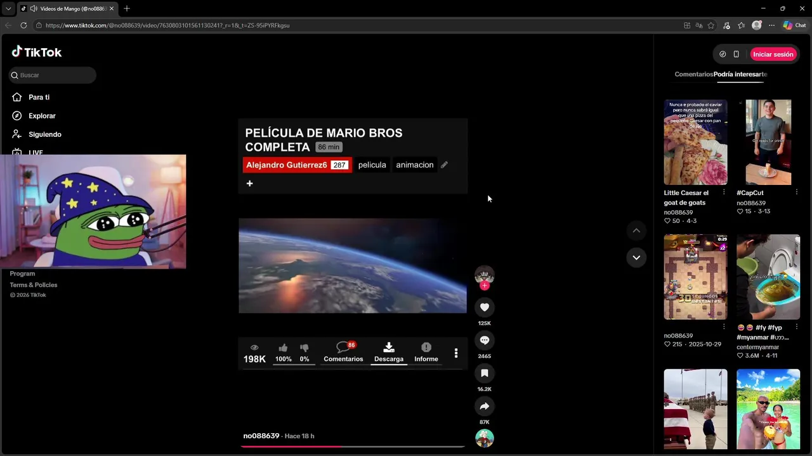Go to previous video arrow
This screenshot has height=456, width=812.
click(636, 231)
